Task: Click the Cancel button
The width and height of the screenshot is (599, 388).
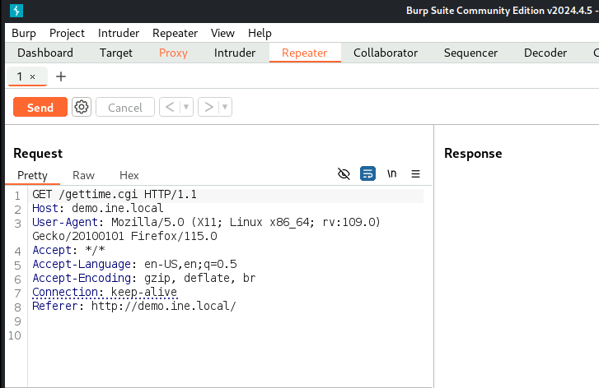Action: tap(125, 107)
